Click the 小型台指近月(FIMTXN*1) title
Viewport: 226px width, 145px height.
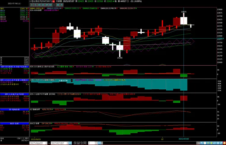(41, 1)
